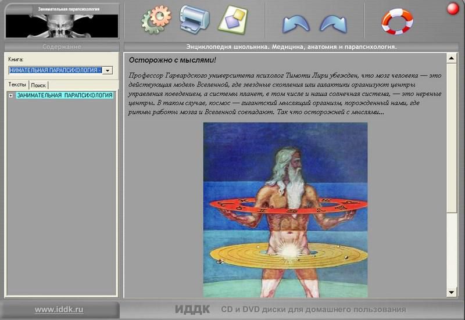Click the ИДДК CD и DVD banner
This screenshot has width=465, height=320.
coord(291,310)
